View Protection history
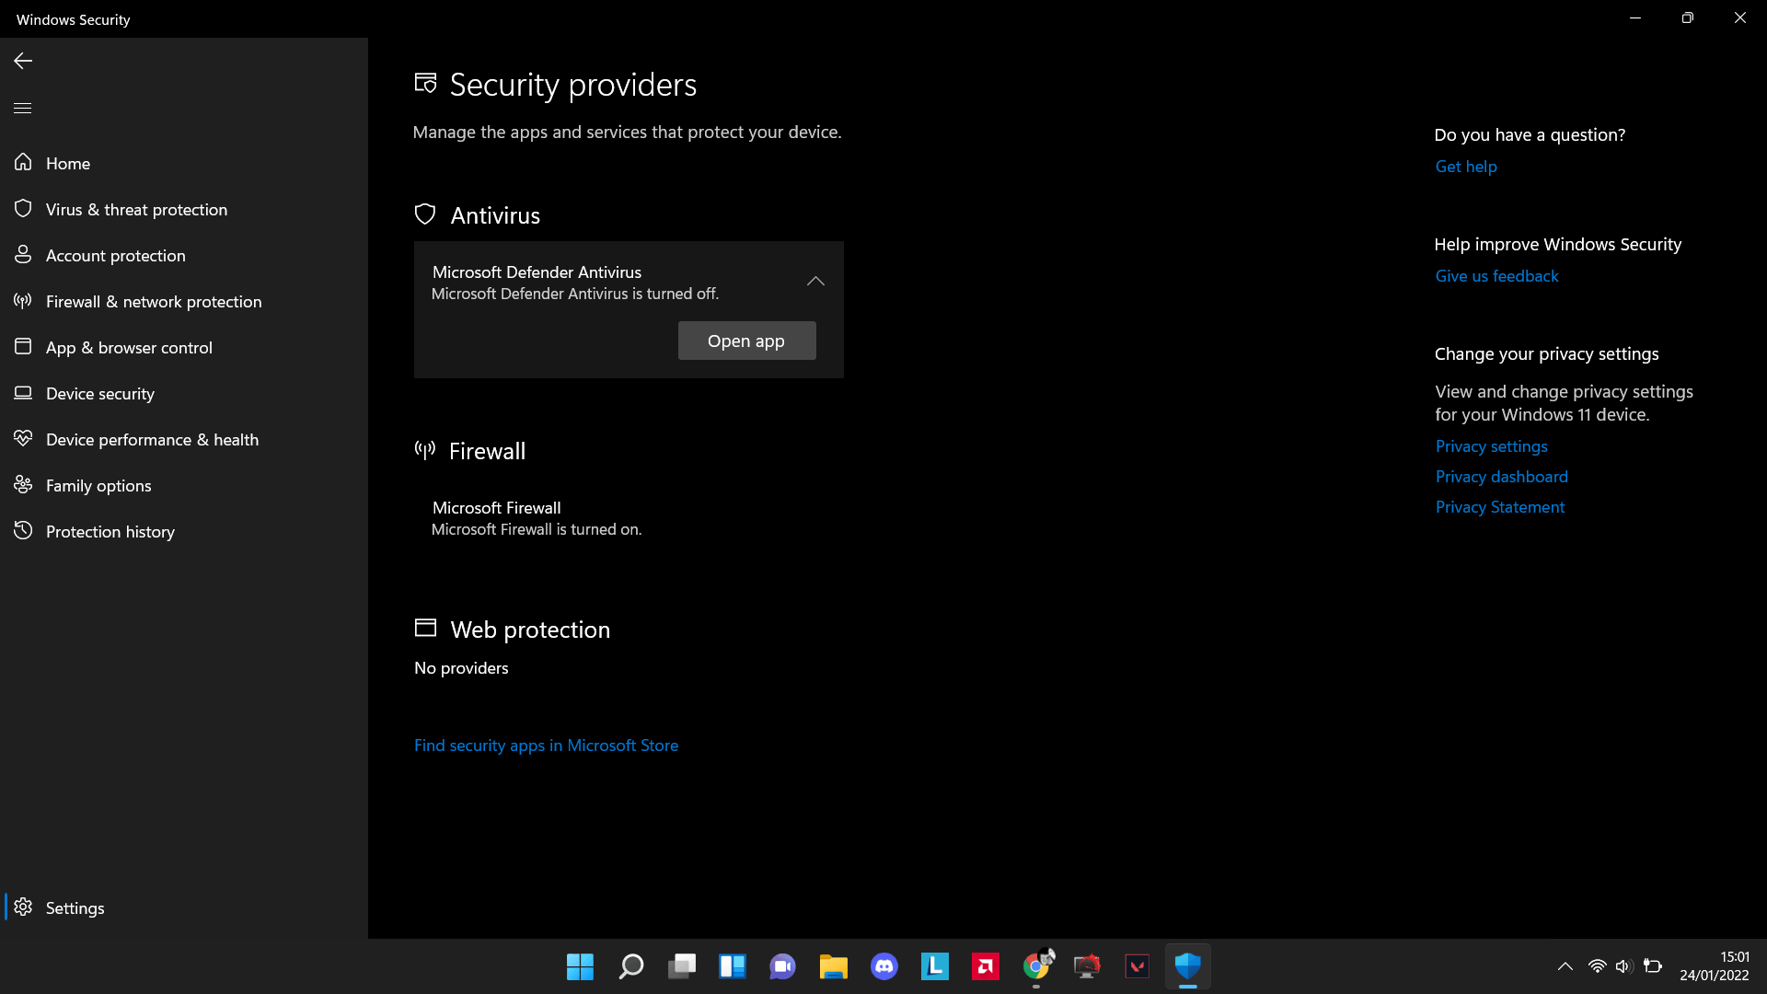1767x994 pixels. pyautogui.click(x=110, y=531)
